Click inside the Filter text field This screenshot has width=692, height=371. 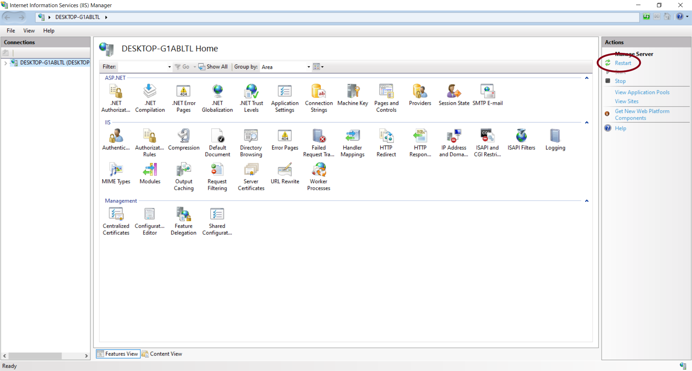[142, 67]
